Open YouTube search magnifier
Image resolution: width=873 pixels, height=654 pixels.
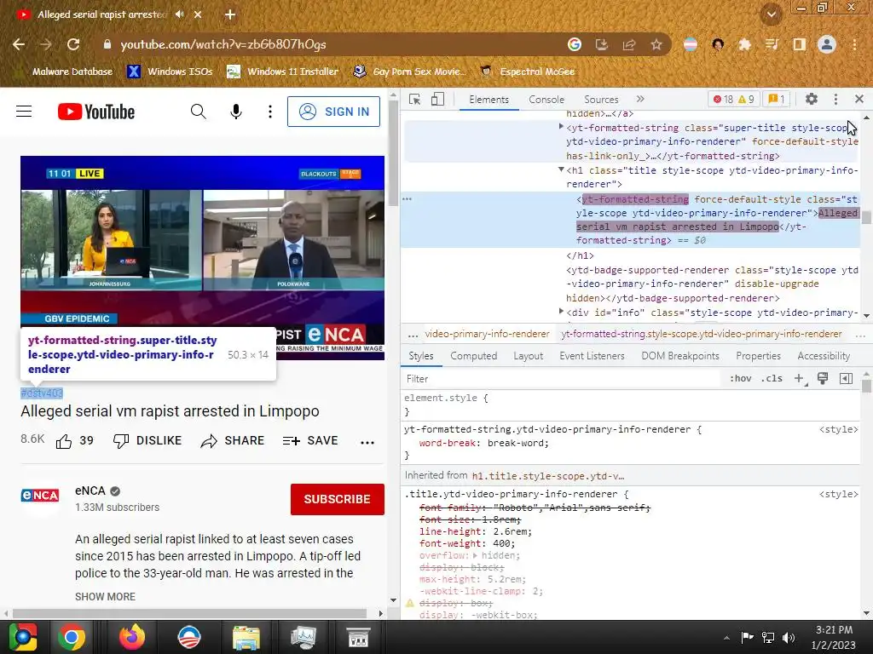(x=198, y=112)
